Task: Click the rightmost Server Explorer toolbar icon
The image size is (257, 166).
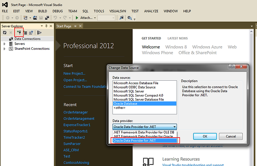Action: [x=39, y=33]
